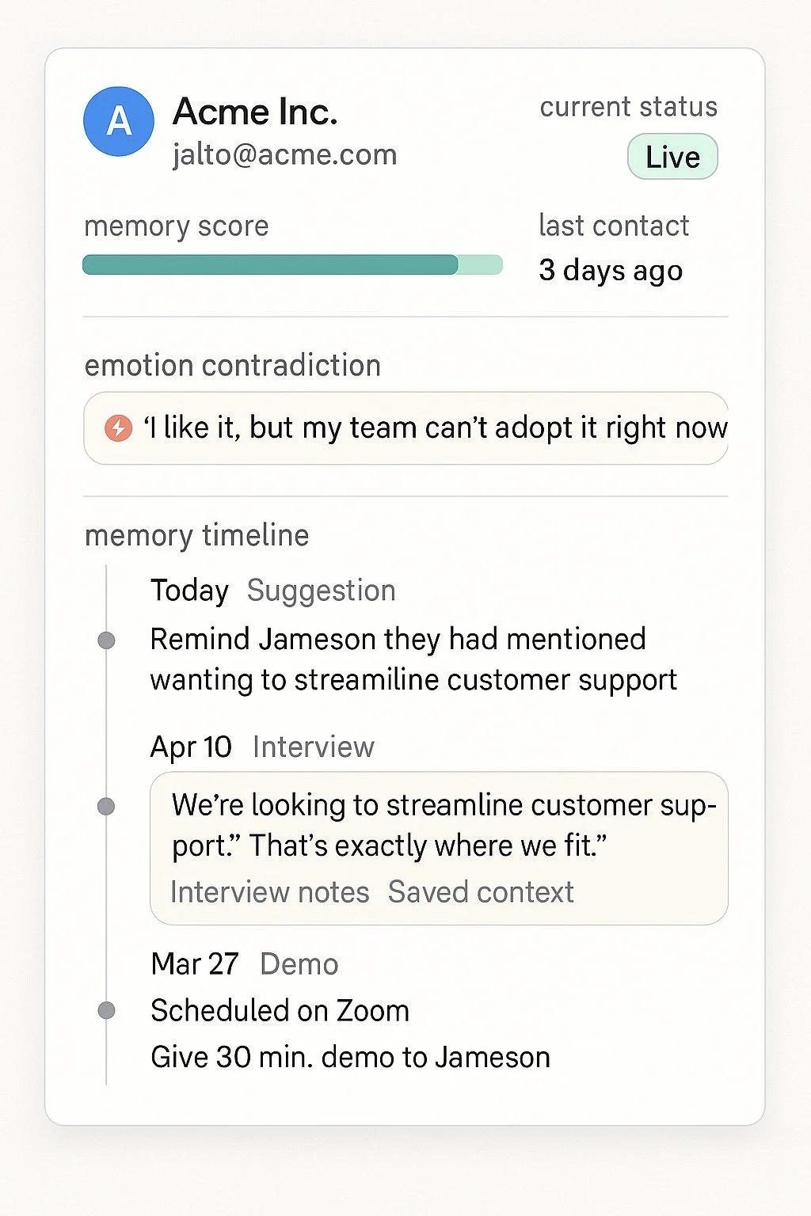
Task: Click the red lightning contradiction icon
Action: point(118,428)
